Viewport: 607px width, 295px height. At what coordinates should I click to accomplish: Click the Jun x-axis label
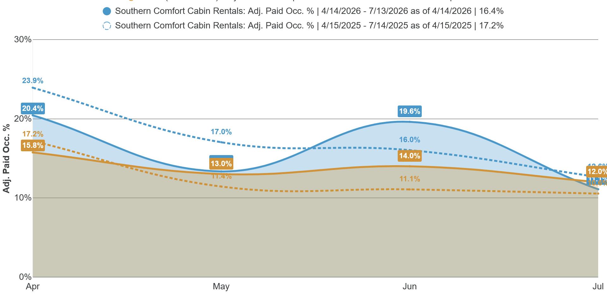pyautogui.click(x=409, y=287)
